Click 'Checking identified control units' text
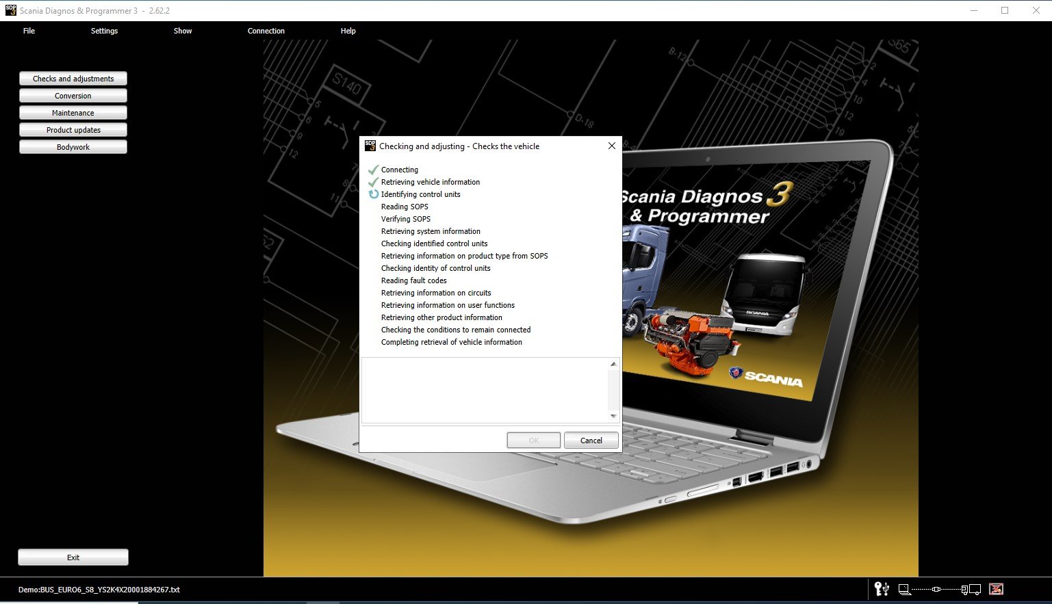 [x=435, y=244]
